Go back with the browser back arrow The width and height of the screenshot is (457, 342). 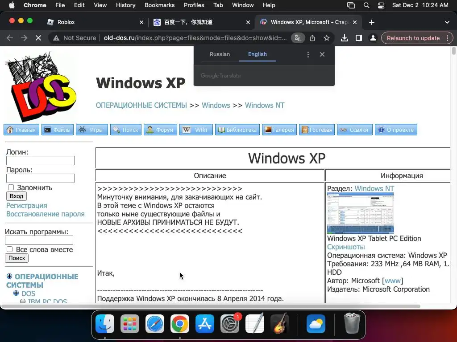(x=10, y=38)
